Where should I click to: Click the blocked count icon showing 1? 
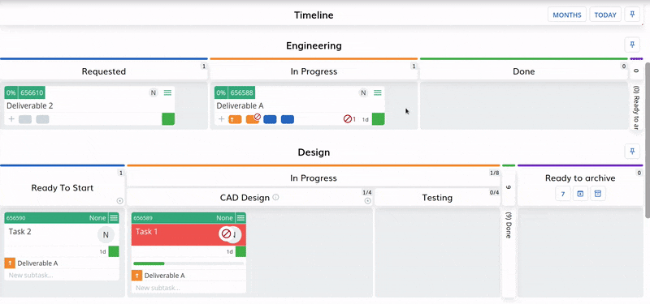349,119
